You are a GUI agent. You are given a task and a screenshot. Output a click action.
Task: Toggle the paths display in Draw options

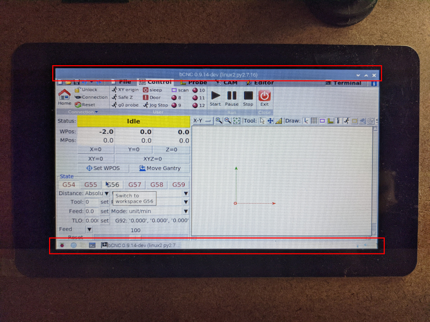click(338, 121)
